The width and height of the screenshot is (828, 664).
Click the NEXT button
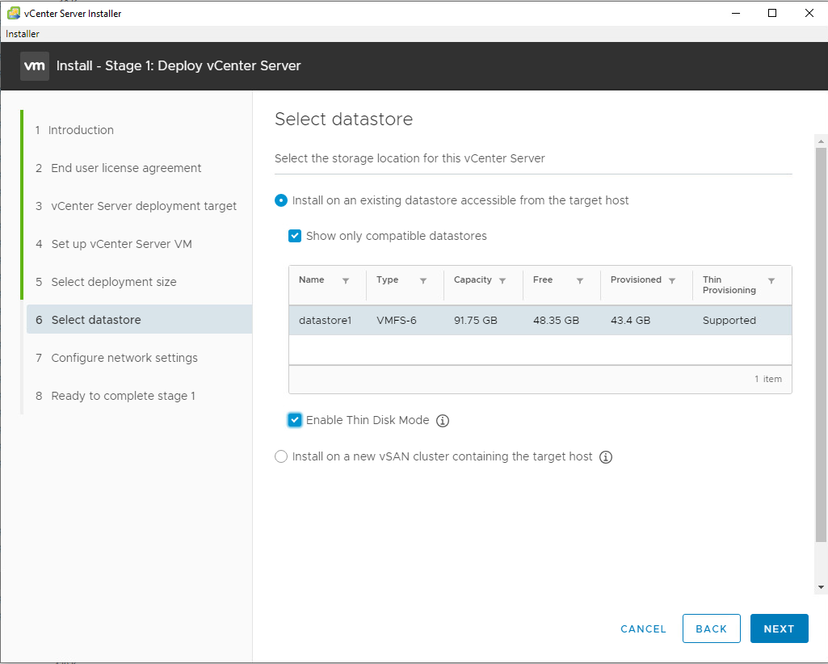pos(779,628)
